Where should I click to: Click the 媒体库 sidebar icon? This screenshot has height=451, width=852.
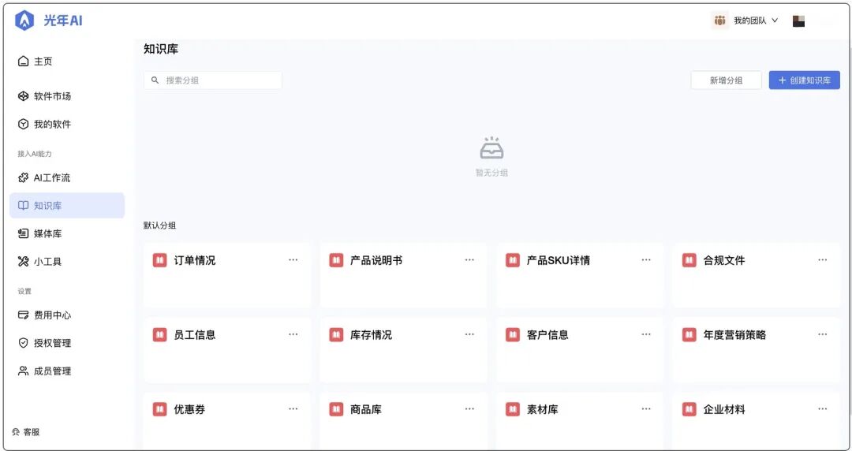pos(23,233)
